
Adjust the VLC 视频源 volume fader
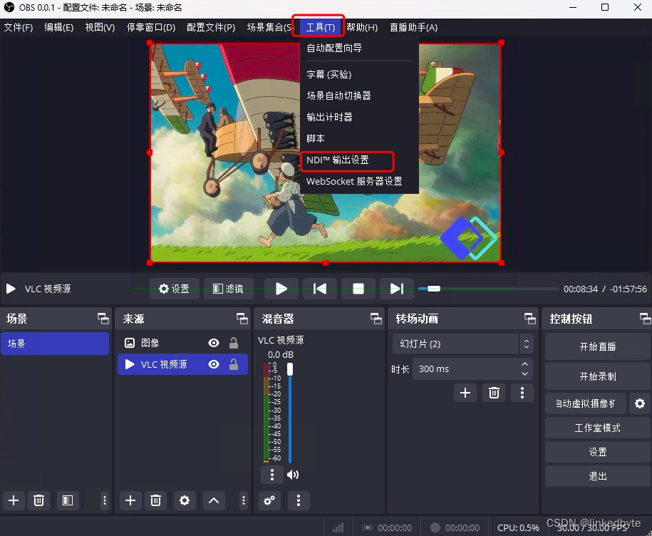point(290,368)
